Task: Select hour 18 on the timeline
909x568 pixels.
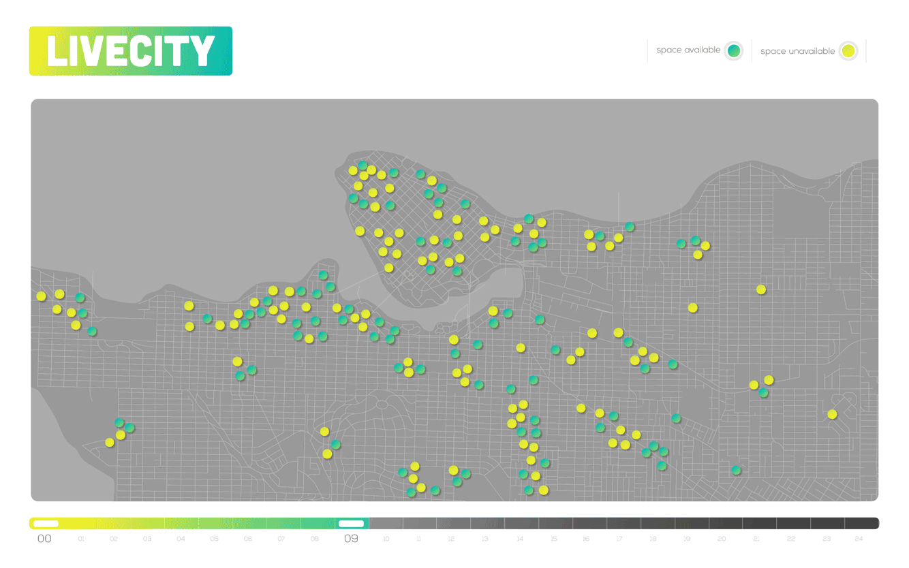Action: tap(653, 539)
